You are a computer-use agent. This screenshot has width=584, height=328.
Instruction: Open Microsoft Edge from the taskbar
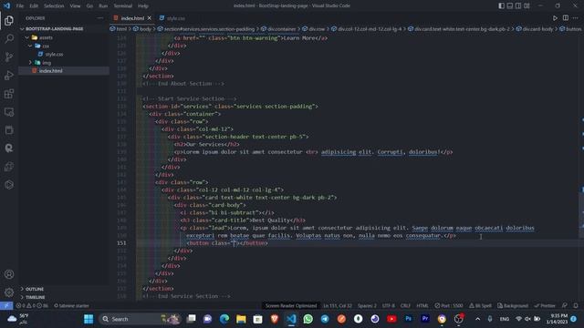224,319
